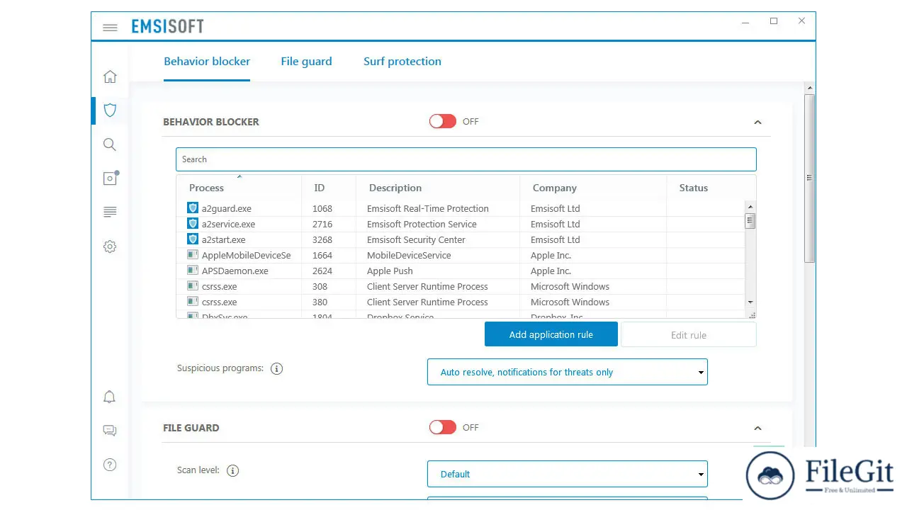
Task: Open the Scan magnifier sidebar icon
Action: [110, 144]
